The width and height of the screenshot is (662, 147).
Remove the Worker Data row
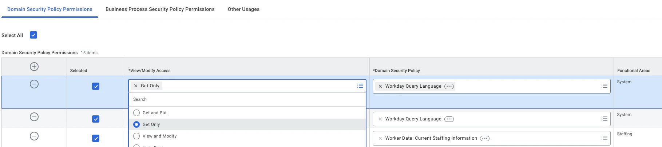(34, 136)
